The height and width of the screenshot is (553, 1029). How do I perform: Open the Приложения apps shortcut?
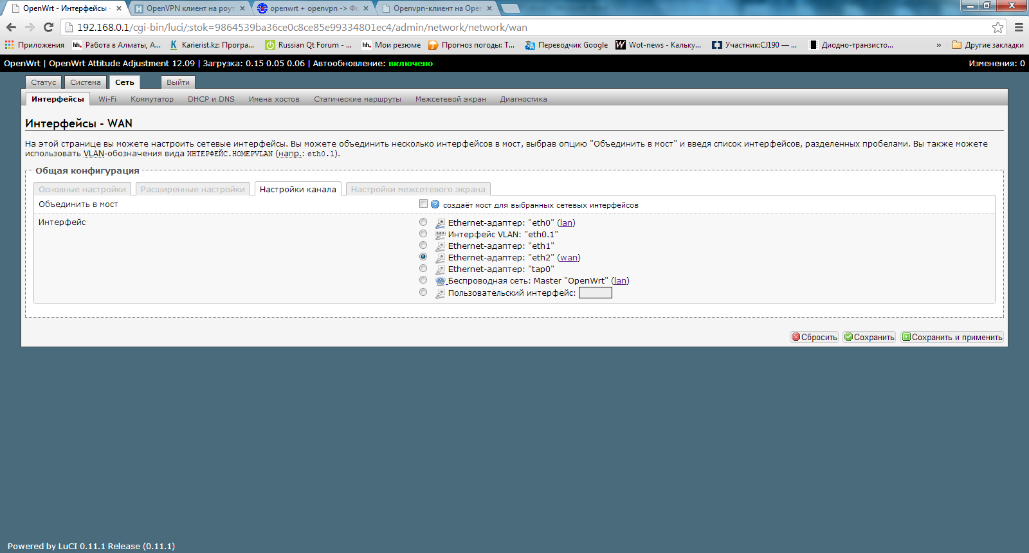tap(35, 45)
